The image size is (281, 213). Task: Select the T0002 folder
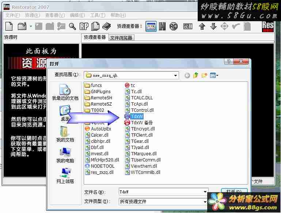click(x=94, y=110)
